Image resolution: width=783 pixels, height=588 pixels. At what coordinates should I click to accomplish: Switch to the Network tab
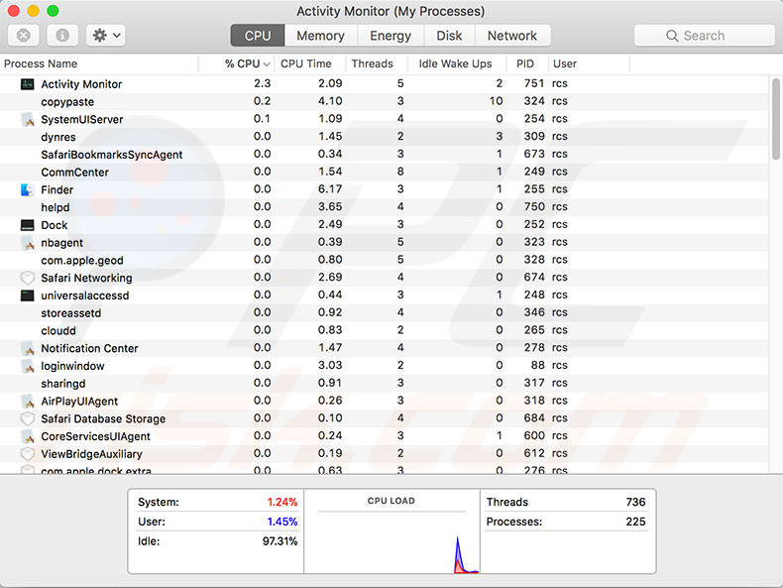tap(512, 36)
